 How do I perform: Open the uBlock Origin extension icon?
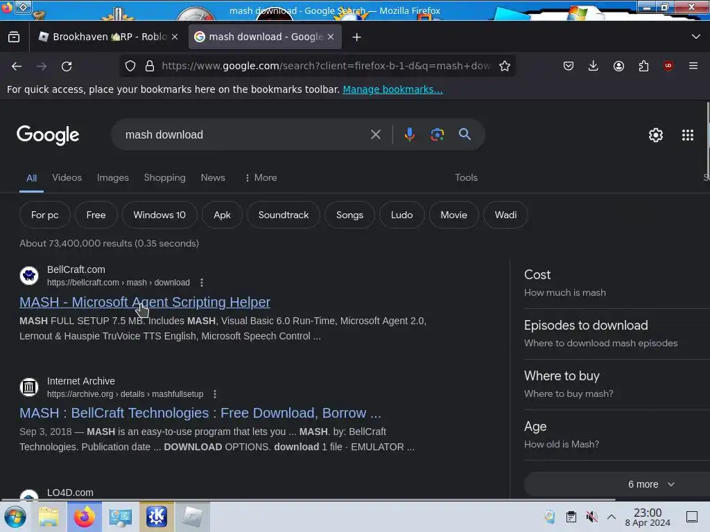click(668, 66)
